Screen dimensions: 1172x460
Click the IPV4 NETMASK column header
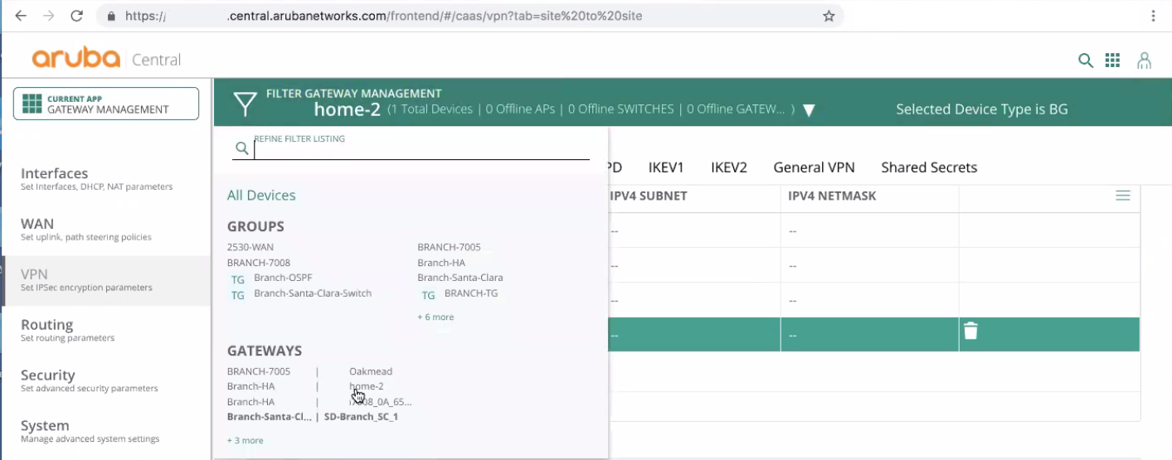[x=832, y=196]
